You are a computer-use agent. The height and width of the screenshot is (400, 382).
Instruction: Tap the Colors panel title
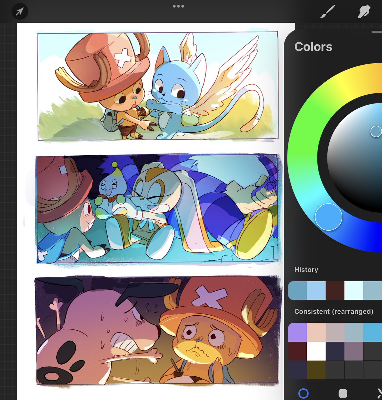313,47
